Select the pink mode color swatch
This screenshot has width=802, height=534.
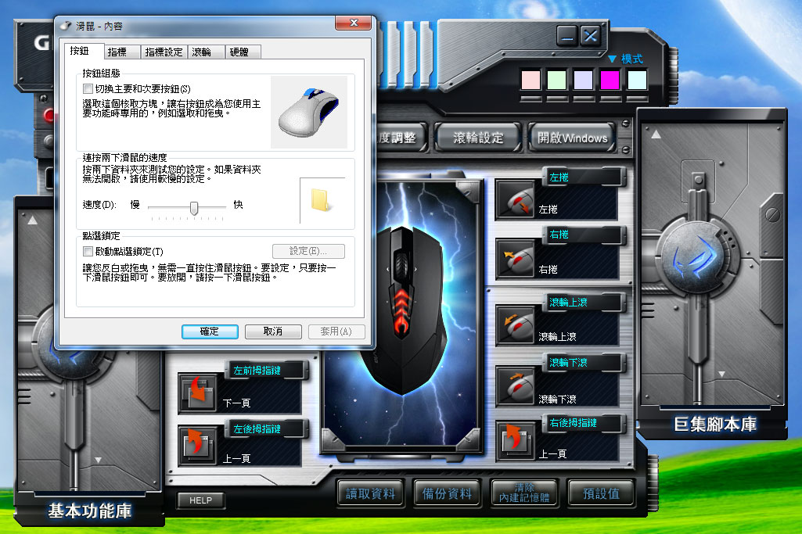point(530,81)
